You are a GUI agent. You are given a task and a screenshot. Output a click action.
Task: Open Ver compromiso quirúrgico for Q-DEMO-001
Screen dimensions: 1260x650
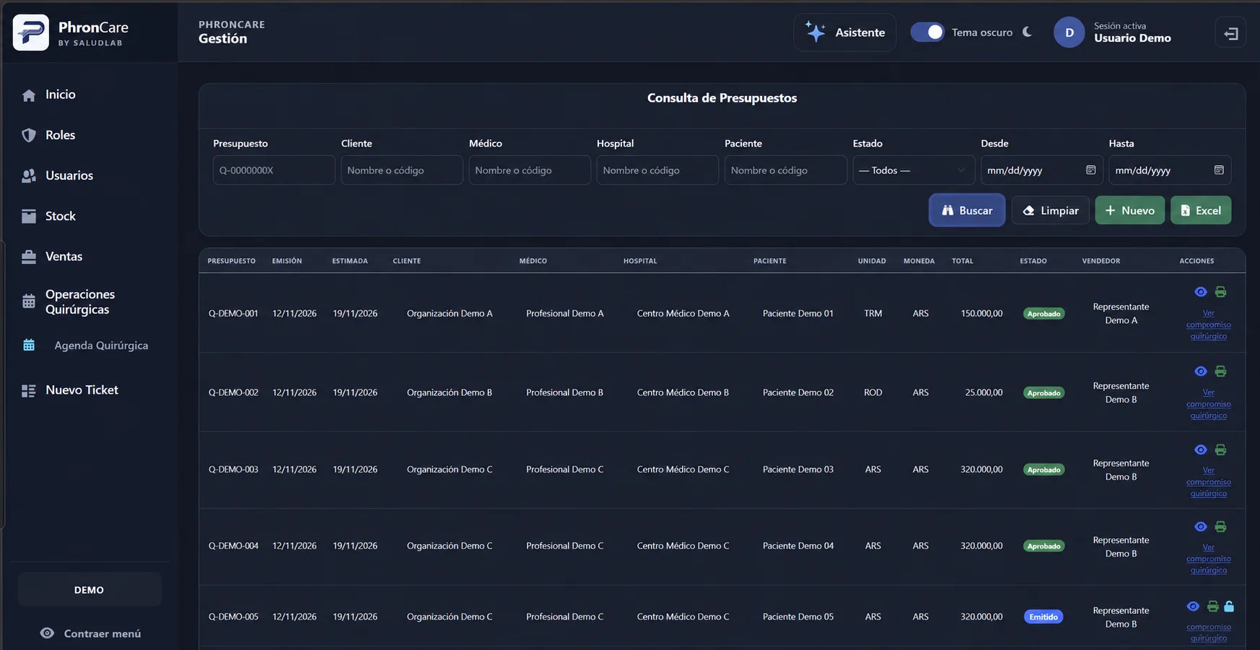pyautogui.click(x=1209, y=325)
